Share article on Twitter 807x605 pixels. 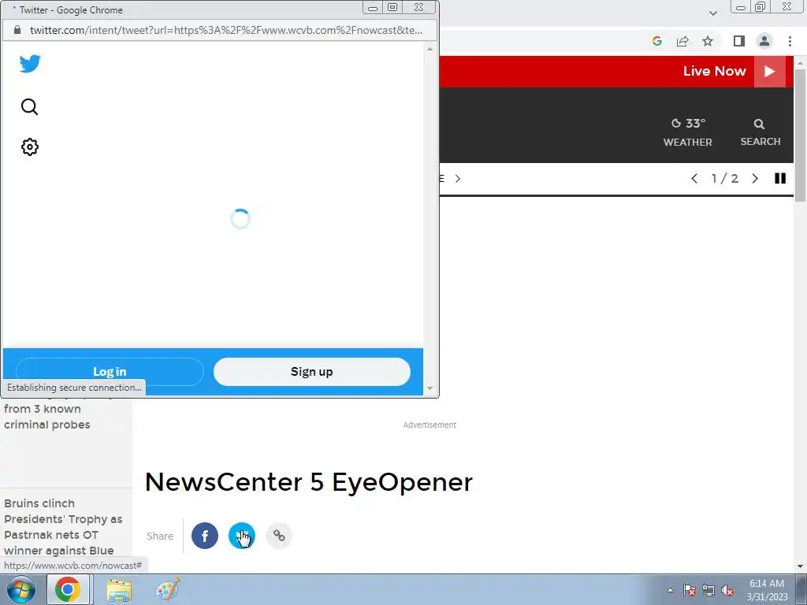pos(242,536)
